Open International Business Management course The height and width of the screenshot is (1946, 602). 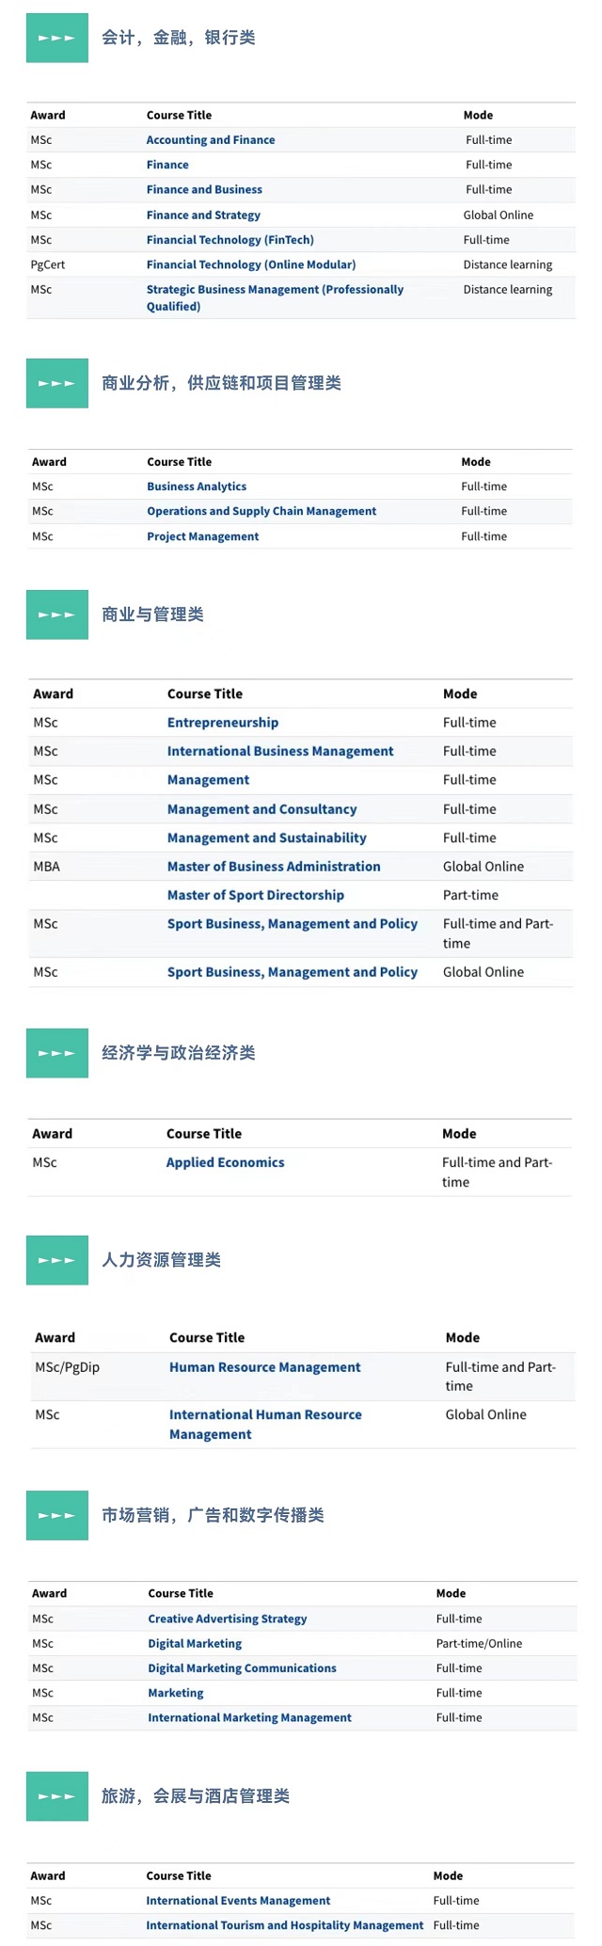pos(280,751)
